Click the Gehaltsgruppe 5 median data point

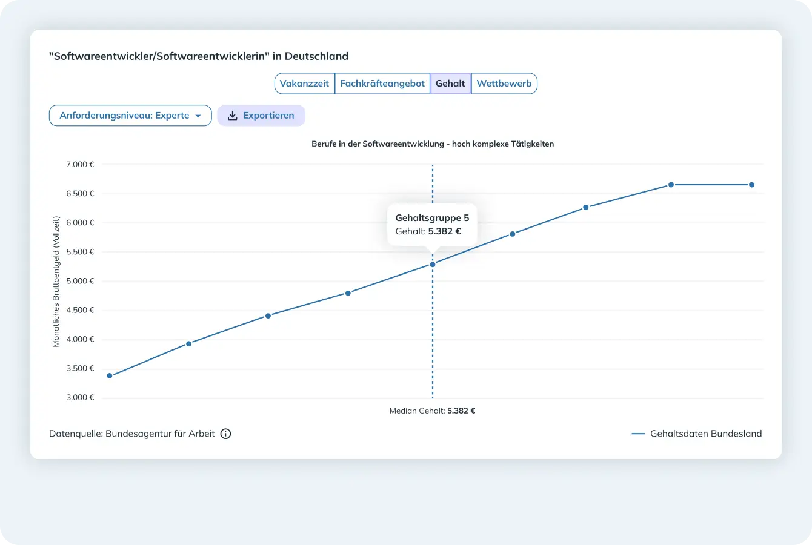pos(433,265)
